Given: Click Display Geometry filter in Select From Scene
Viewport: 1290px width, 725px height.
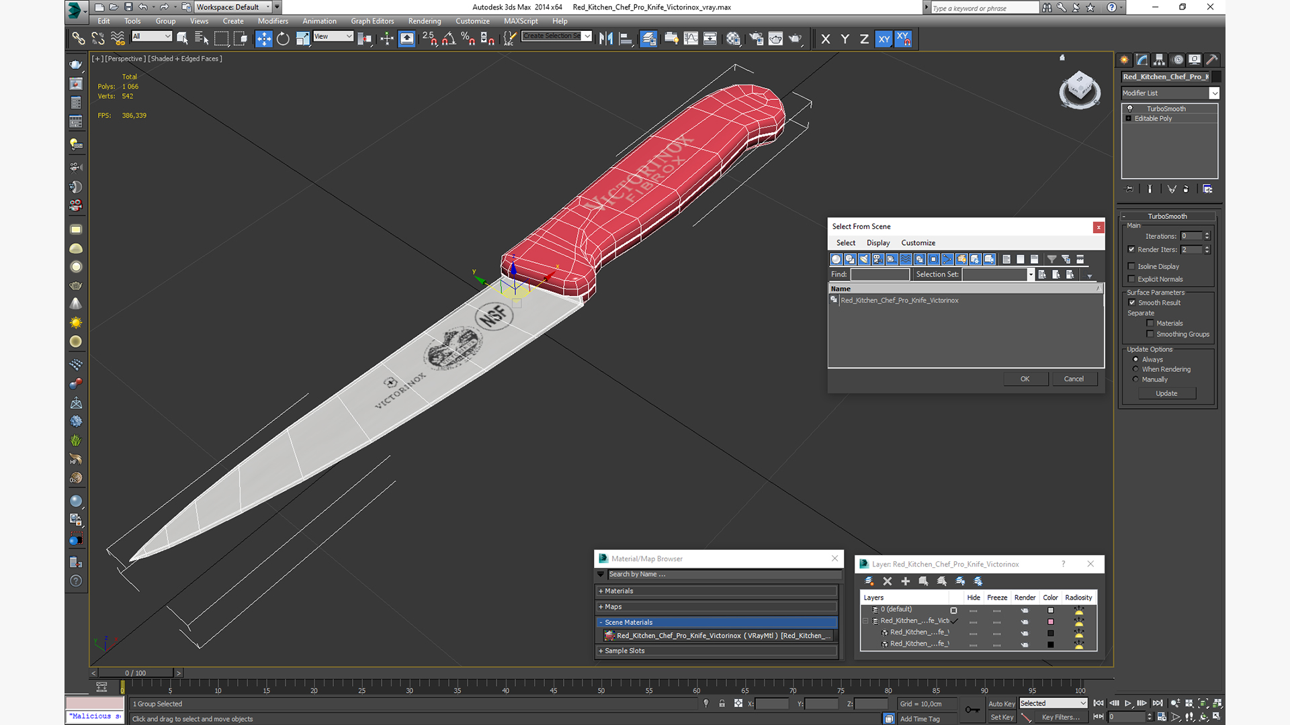Looking at the screenshot, I should (836, 259).
